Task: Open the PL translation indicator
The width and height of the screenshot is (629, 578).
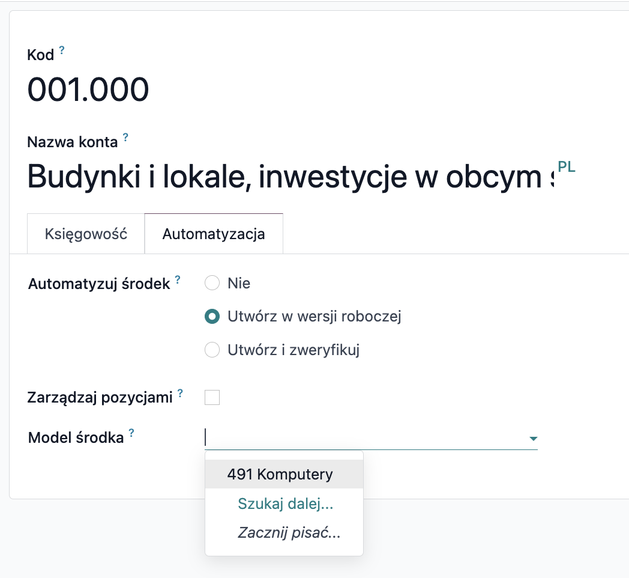Action: 567,166
